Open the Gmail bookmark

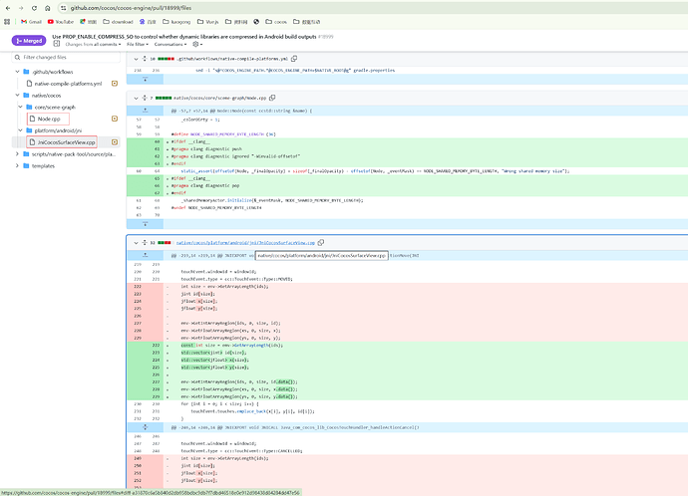[x=31, y=22]
